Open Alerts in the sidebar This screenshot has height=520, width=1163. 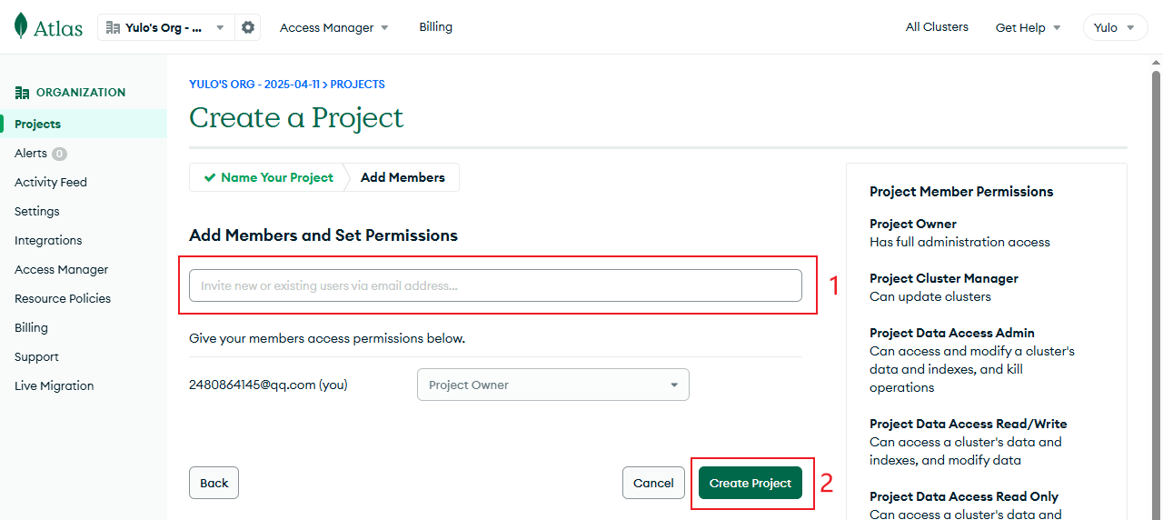[31, 154]
